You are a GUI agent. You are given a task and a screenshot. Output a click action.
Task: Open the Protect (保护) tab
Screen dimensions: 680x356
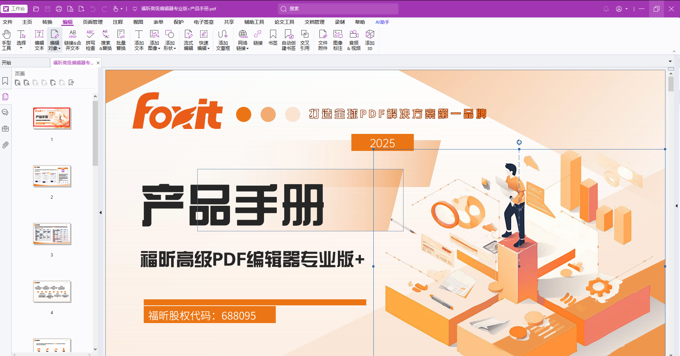[179, 22]
